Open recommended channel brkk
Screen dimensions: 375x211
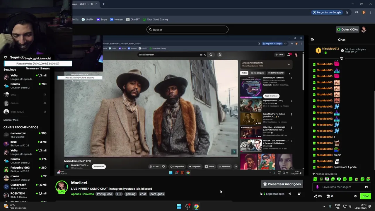click(x=25, y=144)
